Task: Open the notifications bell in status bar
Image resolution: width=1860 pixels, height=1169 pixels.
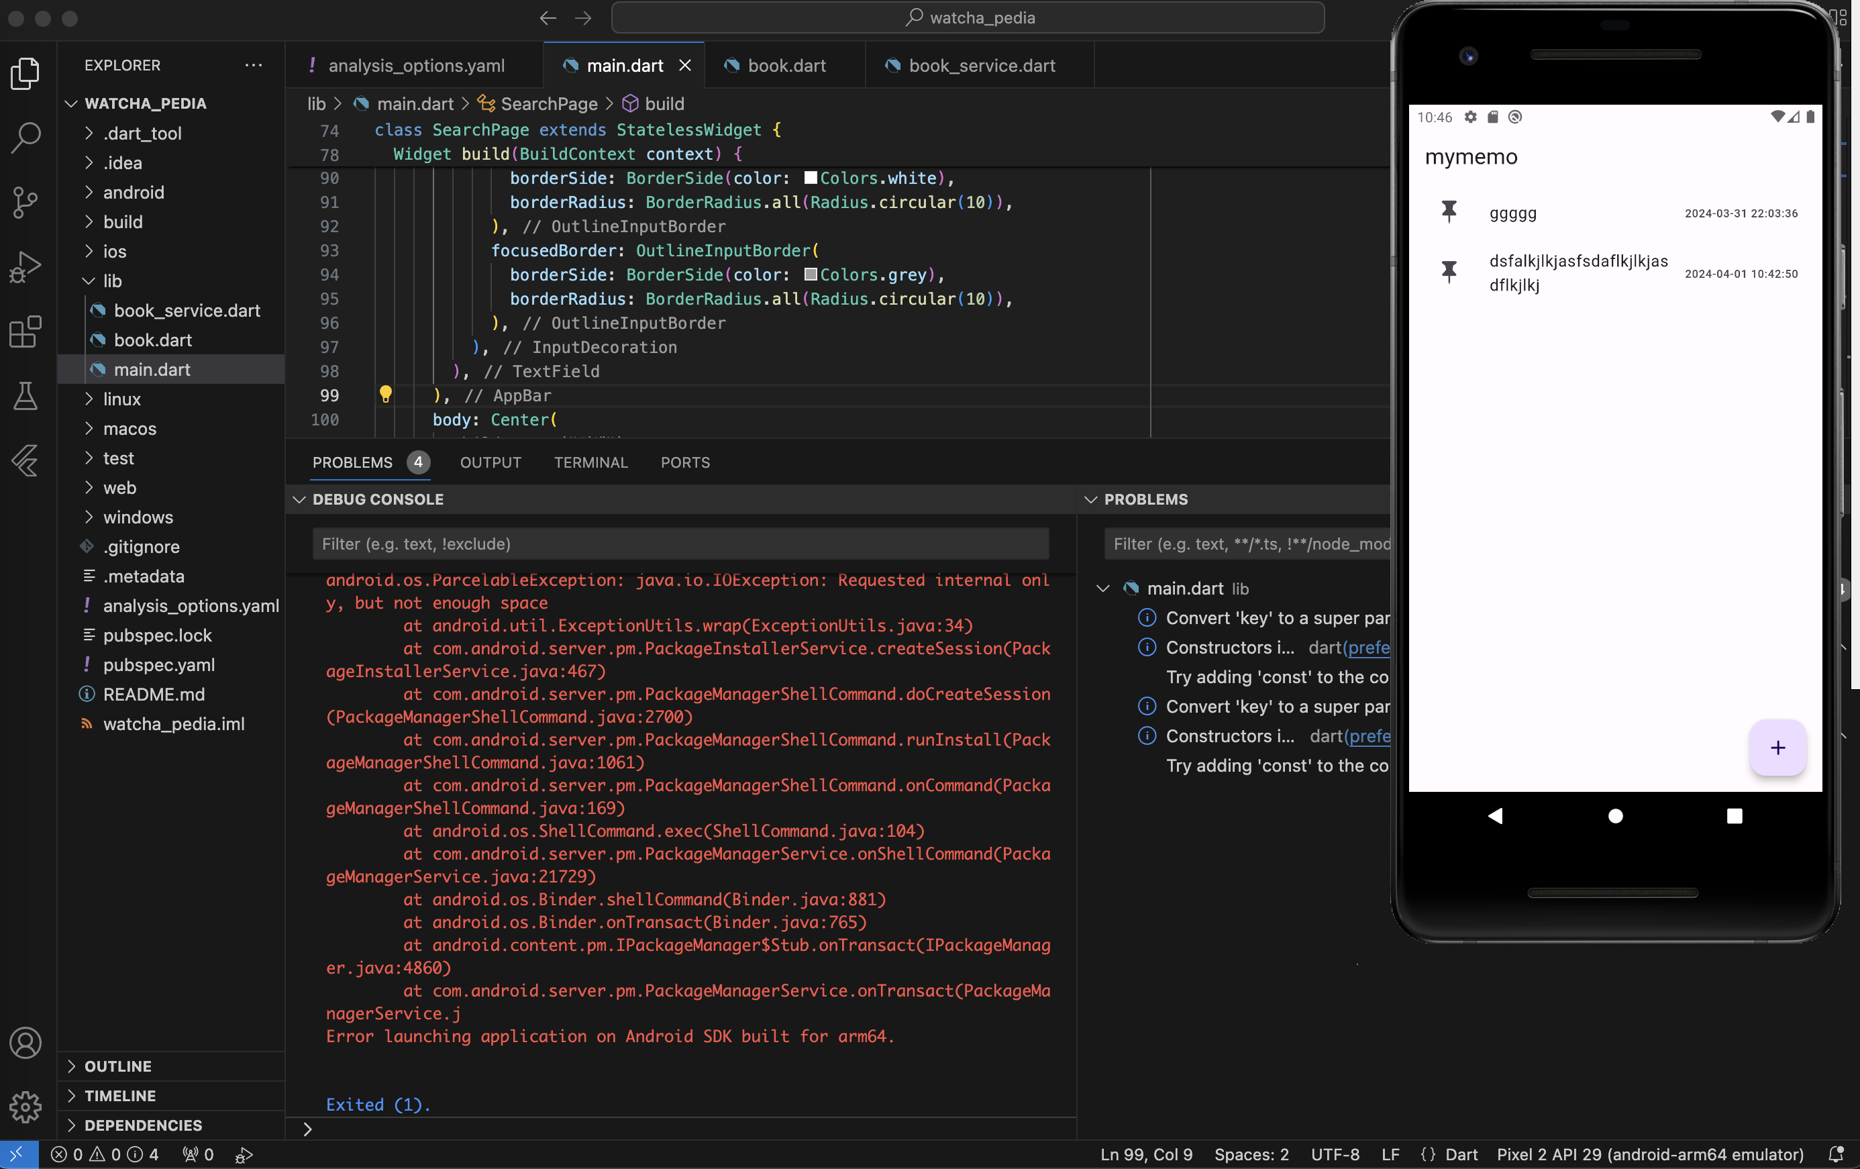Action: (1837, 1154)
